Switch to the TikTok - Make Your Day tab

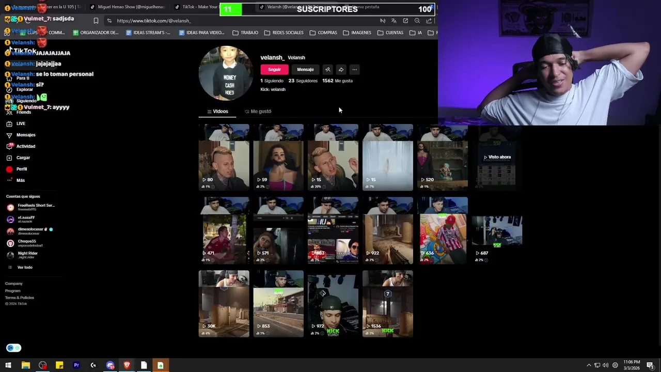tap(196, 7)
